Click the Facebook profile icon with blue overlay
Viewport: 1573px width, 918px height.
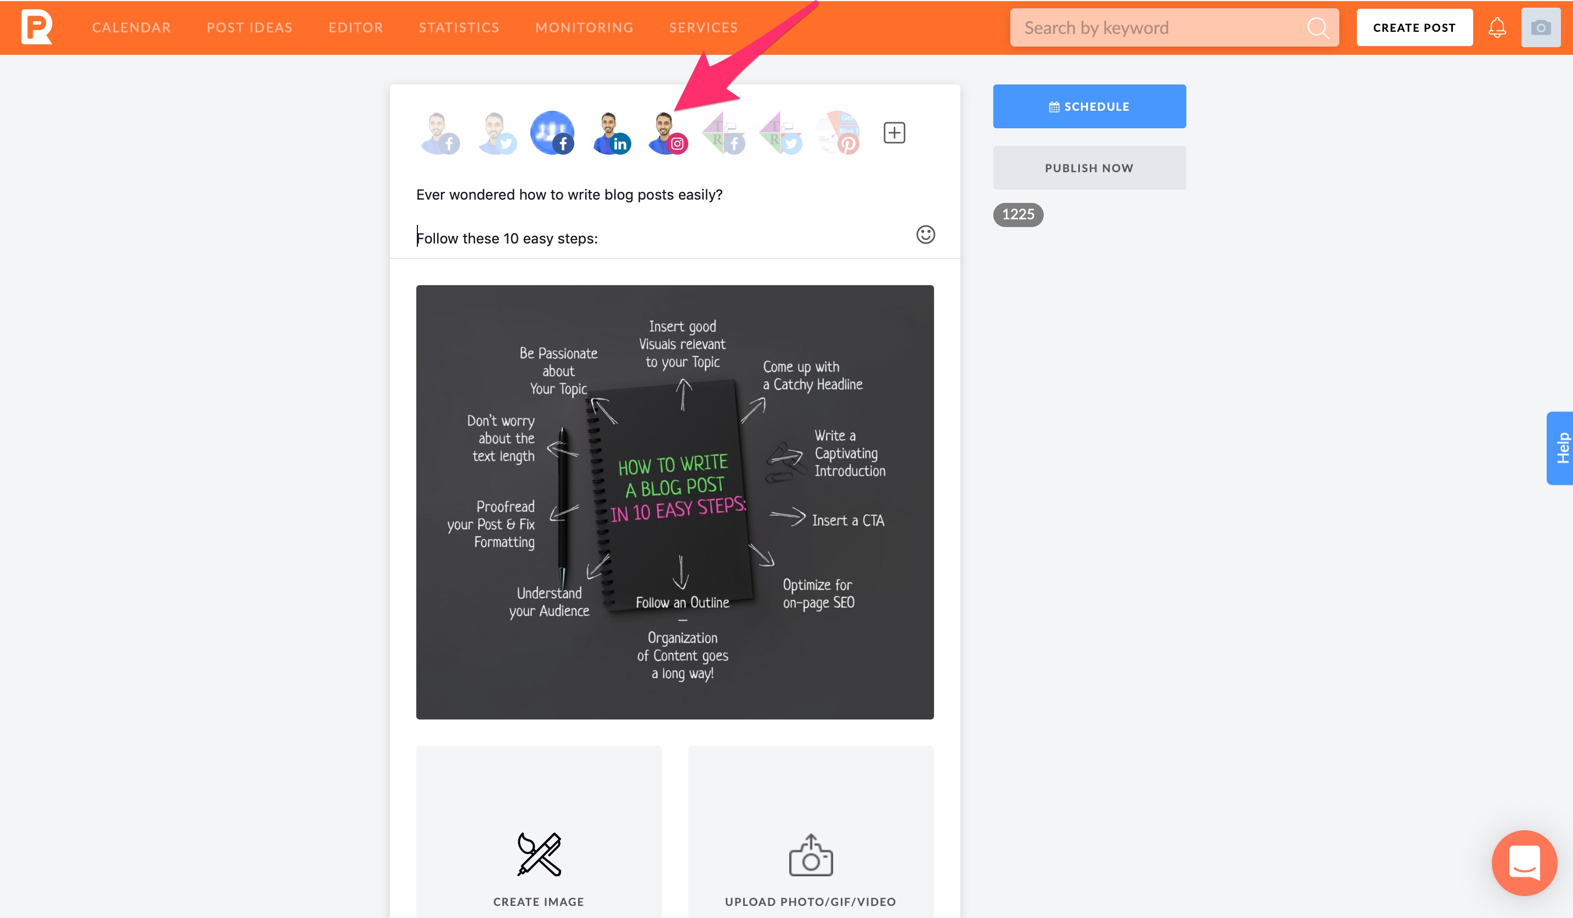pyautogui.click(x=552, y=131)
